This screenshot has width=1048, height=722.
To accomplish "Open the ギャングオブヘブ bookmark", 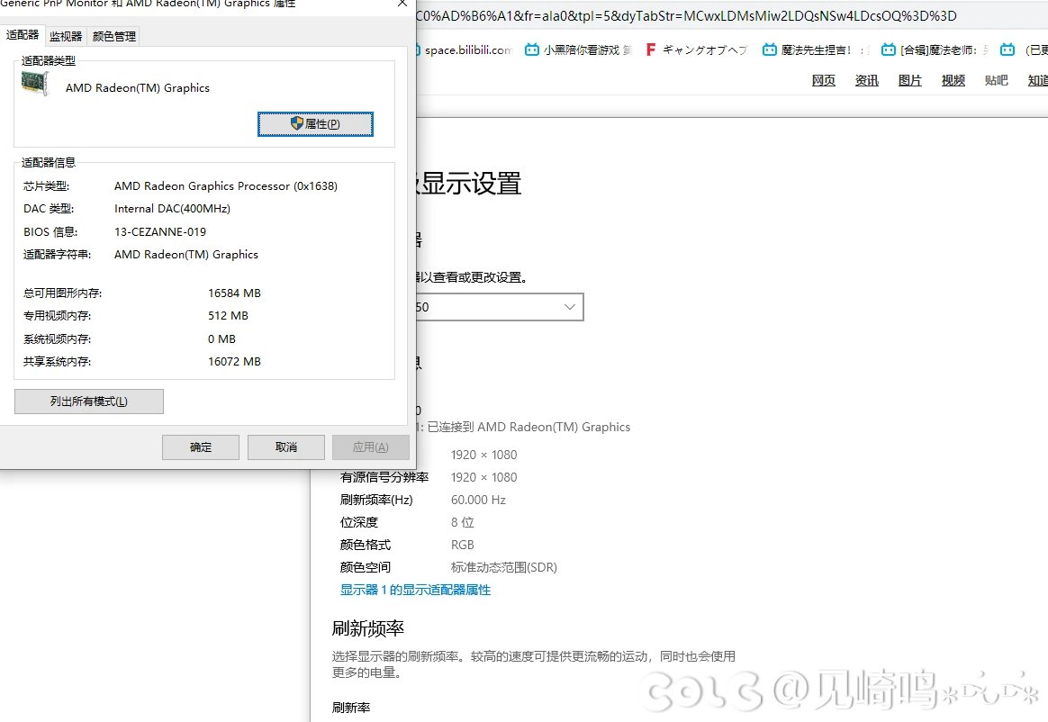I will tap(697, 50).
